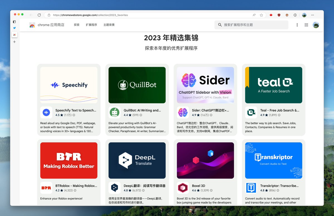The image size is (334, 216).
Task: Open the store's vertical three-dot menu
Action: (x=297, y=25)
